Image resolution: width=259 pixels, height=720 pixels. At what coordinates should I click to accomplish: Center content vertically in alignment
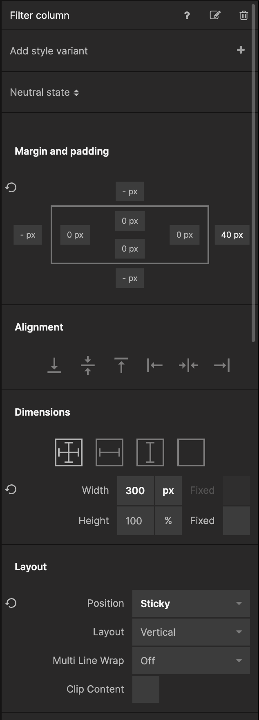click(88, 365)
